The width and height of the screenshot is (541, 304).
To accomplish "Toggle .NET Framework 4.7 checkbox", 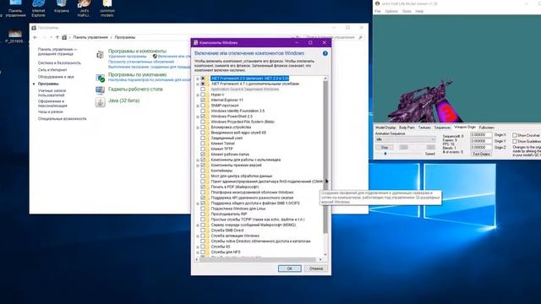I will (203, 84).
